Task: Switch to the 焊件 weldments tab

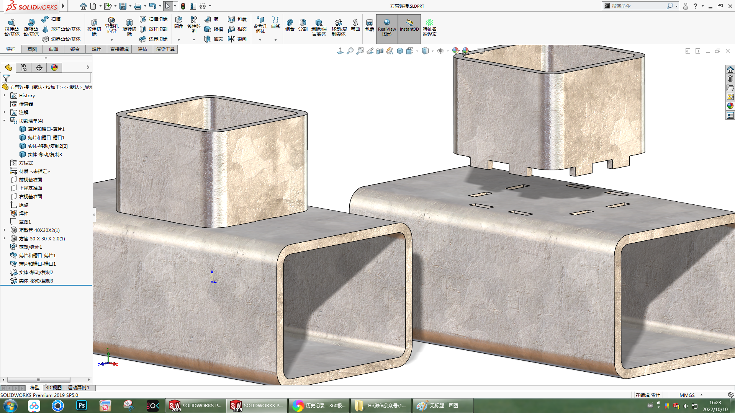Action: (x=97, y=49)
